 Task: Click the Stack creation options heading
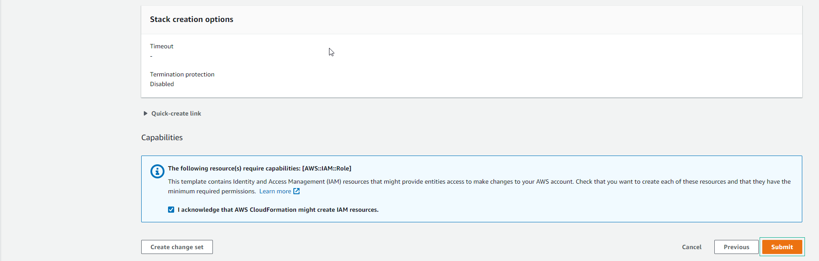click(x=191, y=19)
